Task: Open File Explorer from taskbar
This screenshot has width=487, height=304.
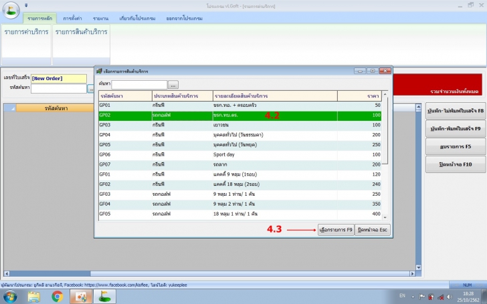Action: tap(34, 297)
